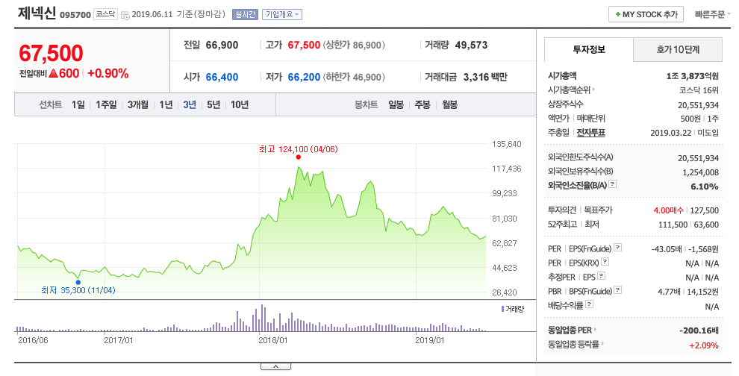Viewport: 739px width, 376px height.
Task: Click the blue 최저 35,300 low marker
Action: pyautogui.click(x=78, y=282)
